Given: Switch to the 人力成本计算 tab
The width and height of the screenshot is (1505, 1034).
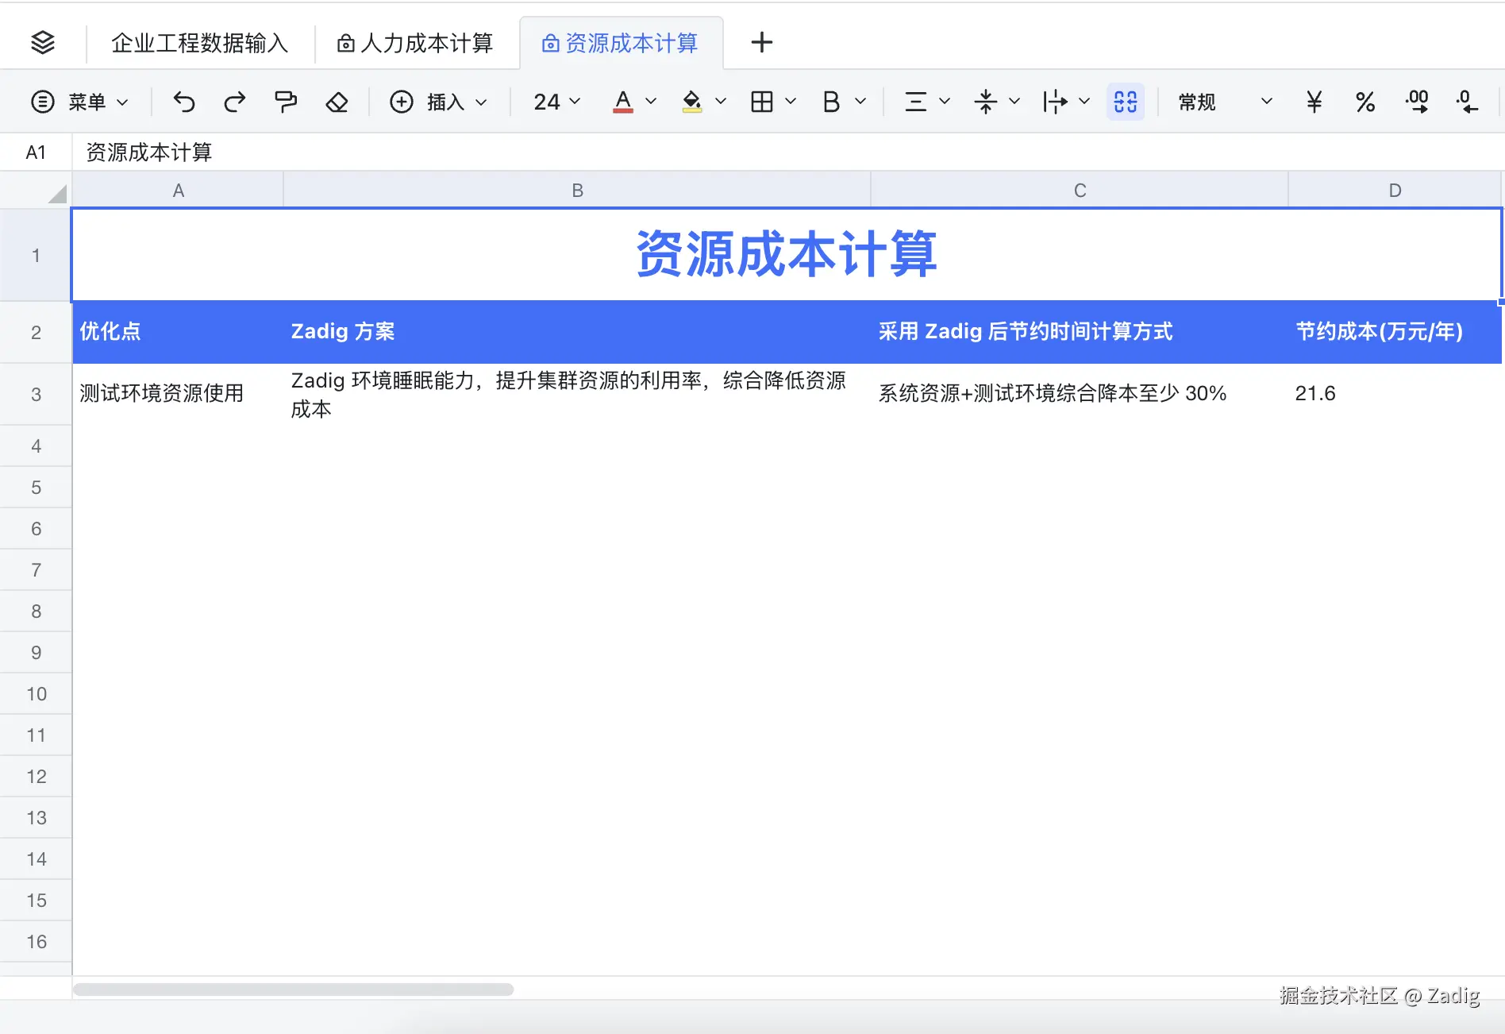Looking at the screenshot, I should 416,43.
